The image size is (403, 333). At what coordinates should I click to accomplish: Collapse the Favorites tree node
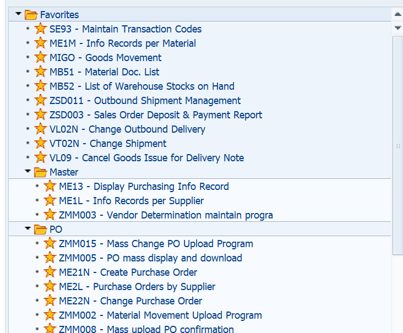click(x=19, y=14)
